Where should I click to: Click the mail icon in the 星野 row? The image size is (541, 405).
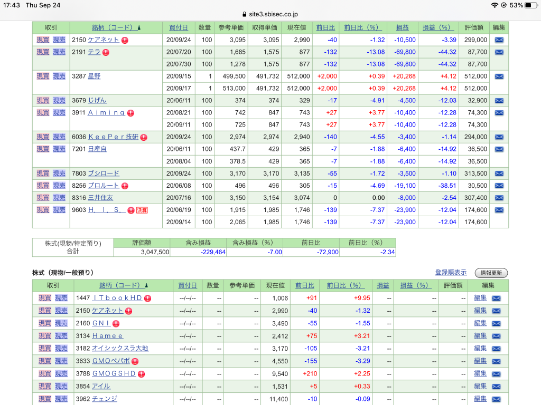coord(499,76)
